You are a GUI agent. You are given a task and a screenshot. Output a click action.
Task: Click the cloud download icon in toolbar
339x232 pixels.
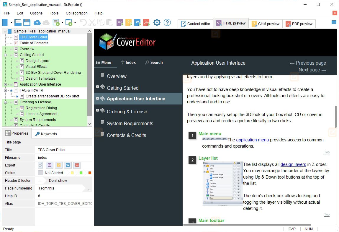coord(46,22)
